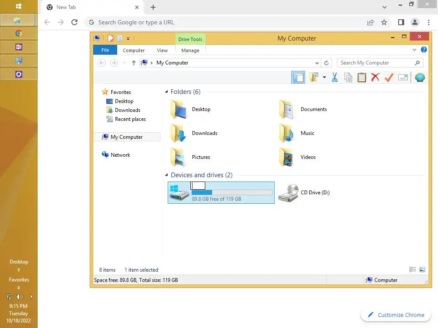Viewport: 438px width, 328px height.
Task: Open the address bar history dropdown
Action: (317, 63)
